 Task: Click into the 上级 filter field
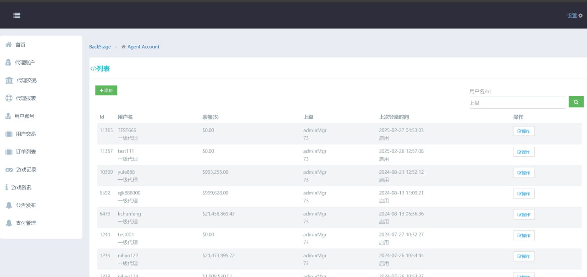tap(517, 103)
